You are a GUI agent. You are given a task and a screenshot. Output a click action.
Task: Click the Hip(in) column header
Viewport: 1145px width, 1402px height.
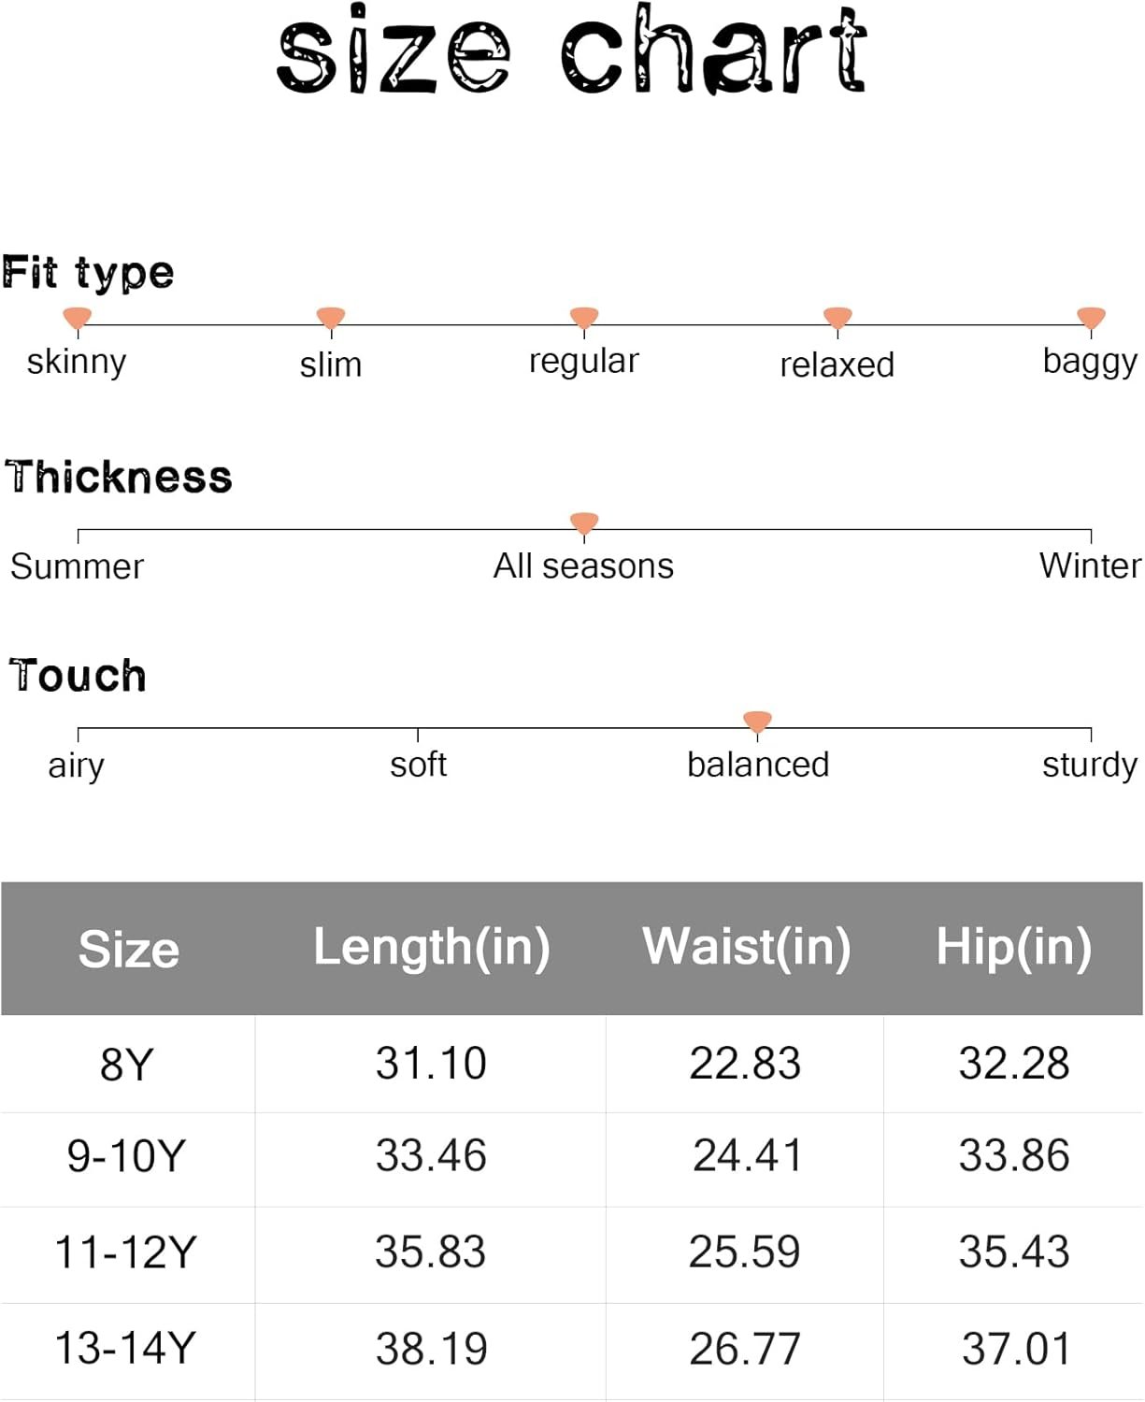click(1014, 947)
